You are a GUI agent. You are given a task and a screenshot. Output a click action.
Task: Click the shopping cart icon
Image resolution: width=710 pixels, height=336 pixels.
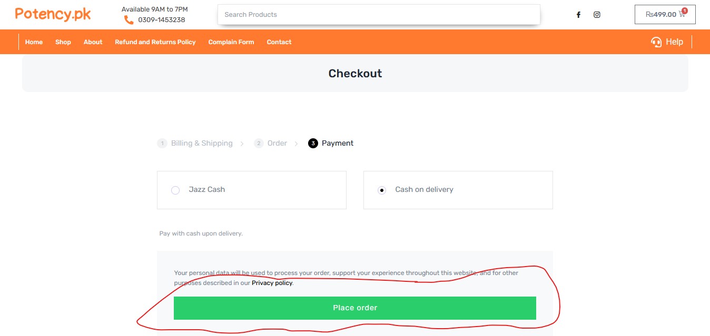682,15
